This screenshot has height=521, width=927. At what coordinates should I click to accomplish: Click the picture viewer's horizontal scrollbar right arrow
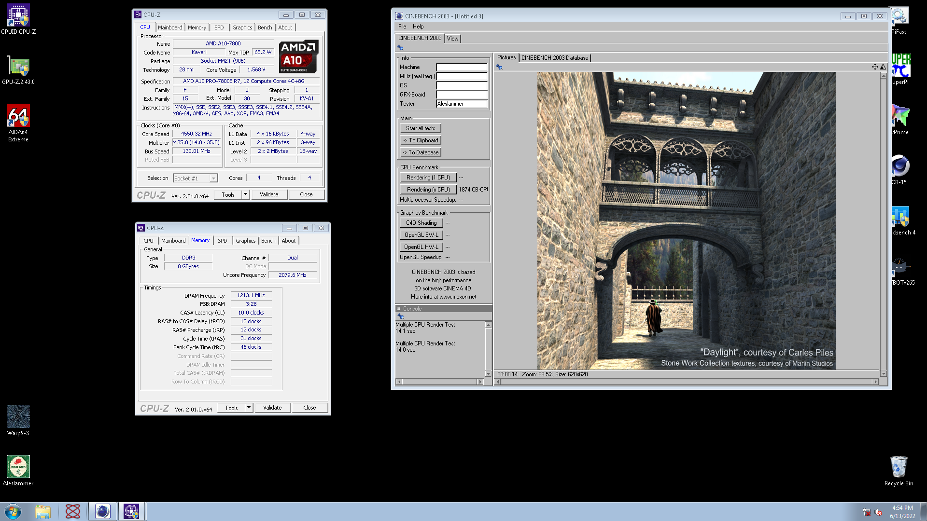pyautogui.click(x=875, y=382)
